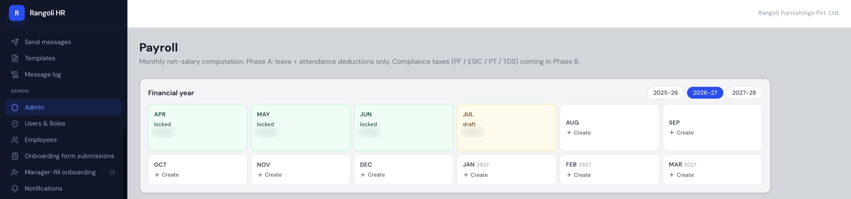The height and width of the screenshot is (199, 851).
Task: Open Onboarding form submissions clipboard icon
Action: pyautogui.click(x=15, y=156)
